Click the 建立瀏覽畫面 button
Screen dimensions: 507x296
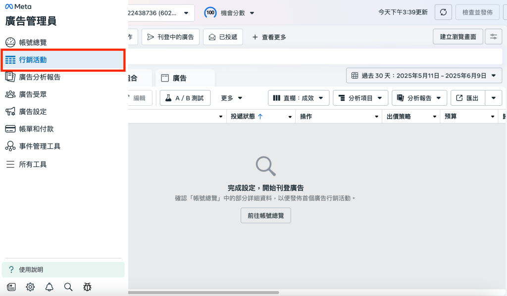[457, 37]
